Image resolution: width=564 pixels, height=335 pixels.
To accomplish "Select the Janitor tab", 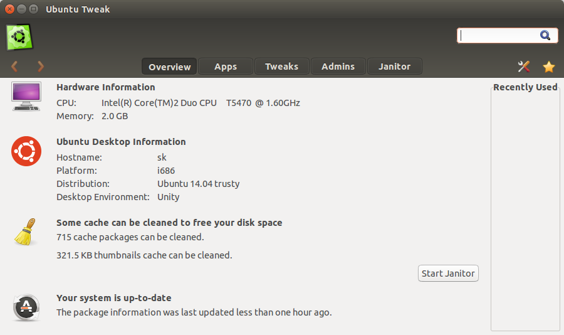I will (395, 66).
